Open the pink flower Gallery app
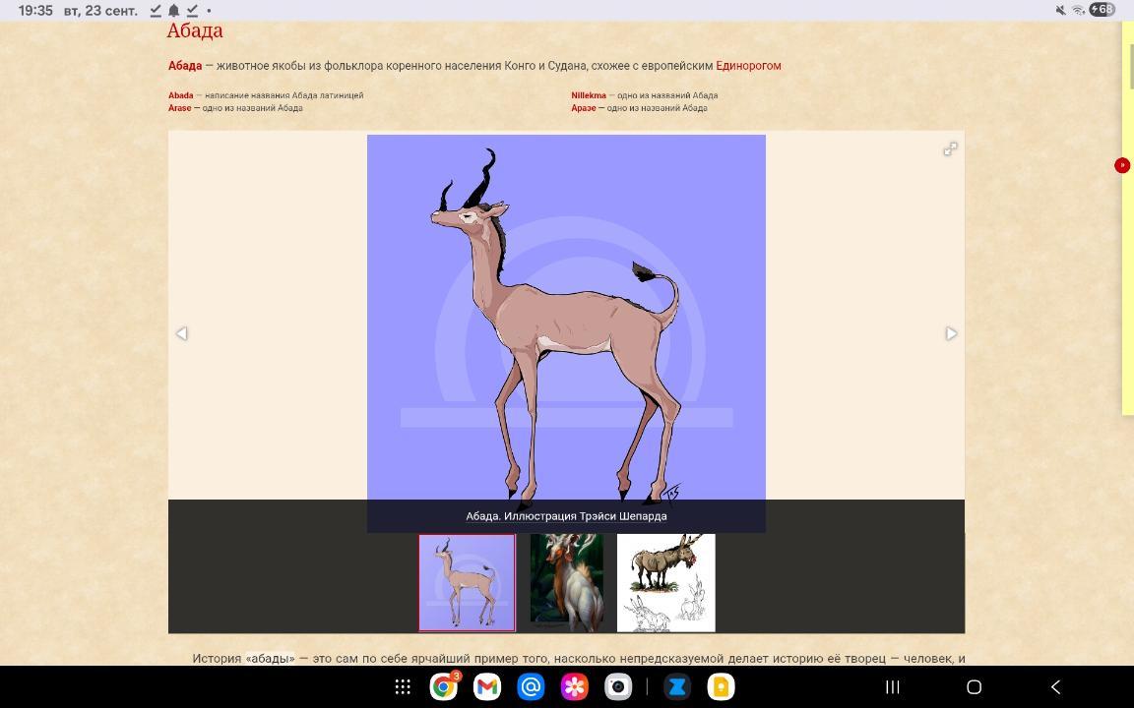1134x708 pixels. click(574, 686)
